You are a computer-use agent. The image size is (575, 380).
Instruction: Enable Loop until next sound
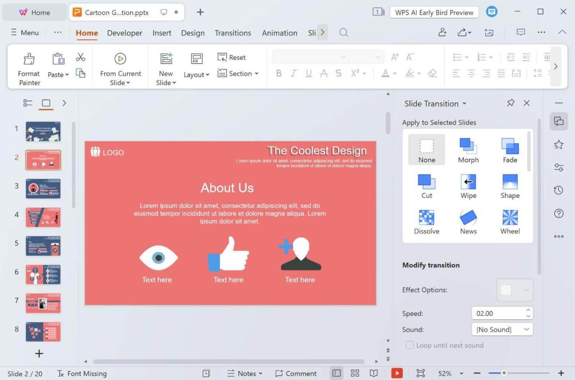[409, 345]
